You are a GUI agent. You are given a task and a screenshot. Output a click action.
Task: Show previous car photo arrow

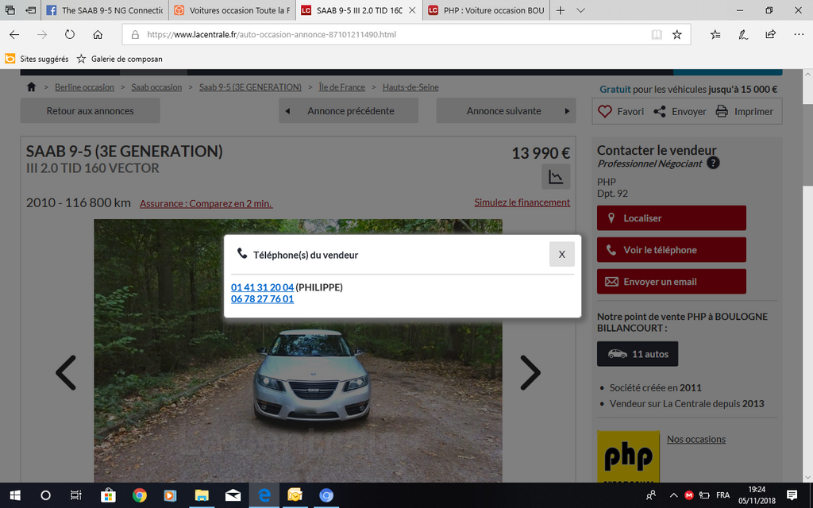66,372
